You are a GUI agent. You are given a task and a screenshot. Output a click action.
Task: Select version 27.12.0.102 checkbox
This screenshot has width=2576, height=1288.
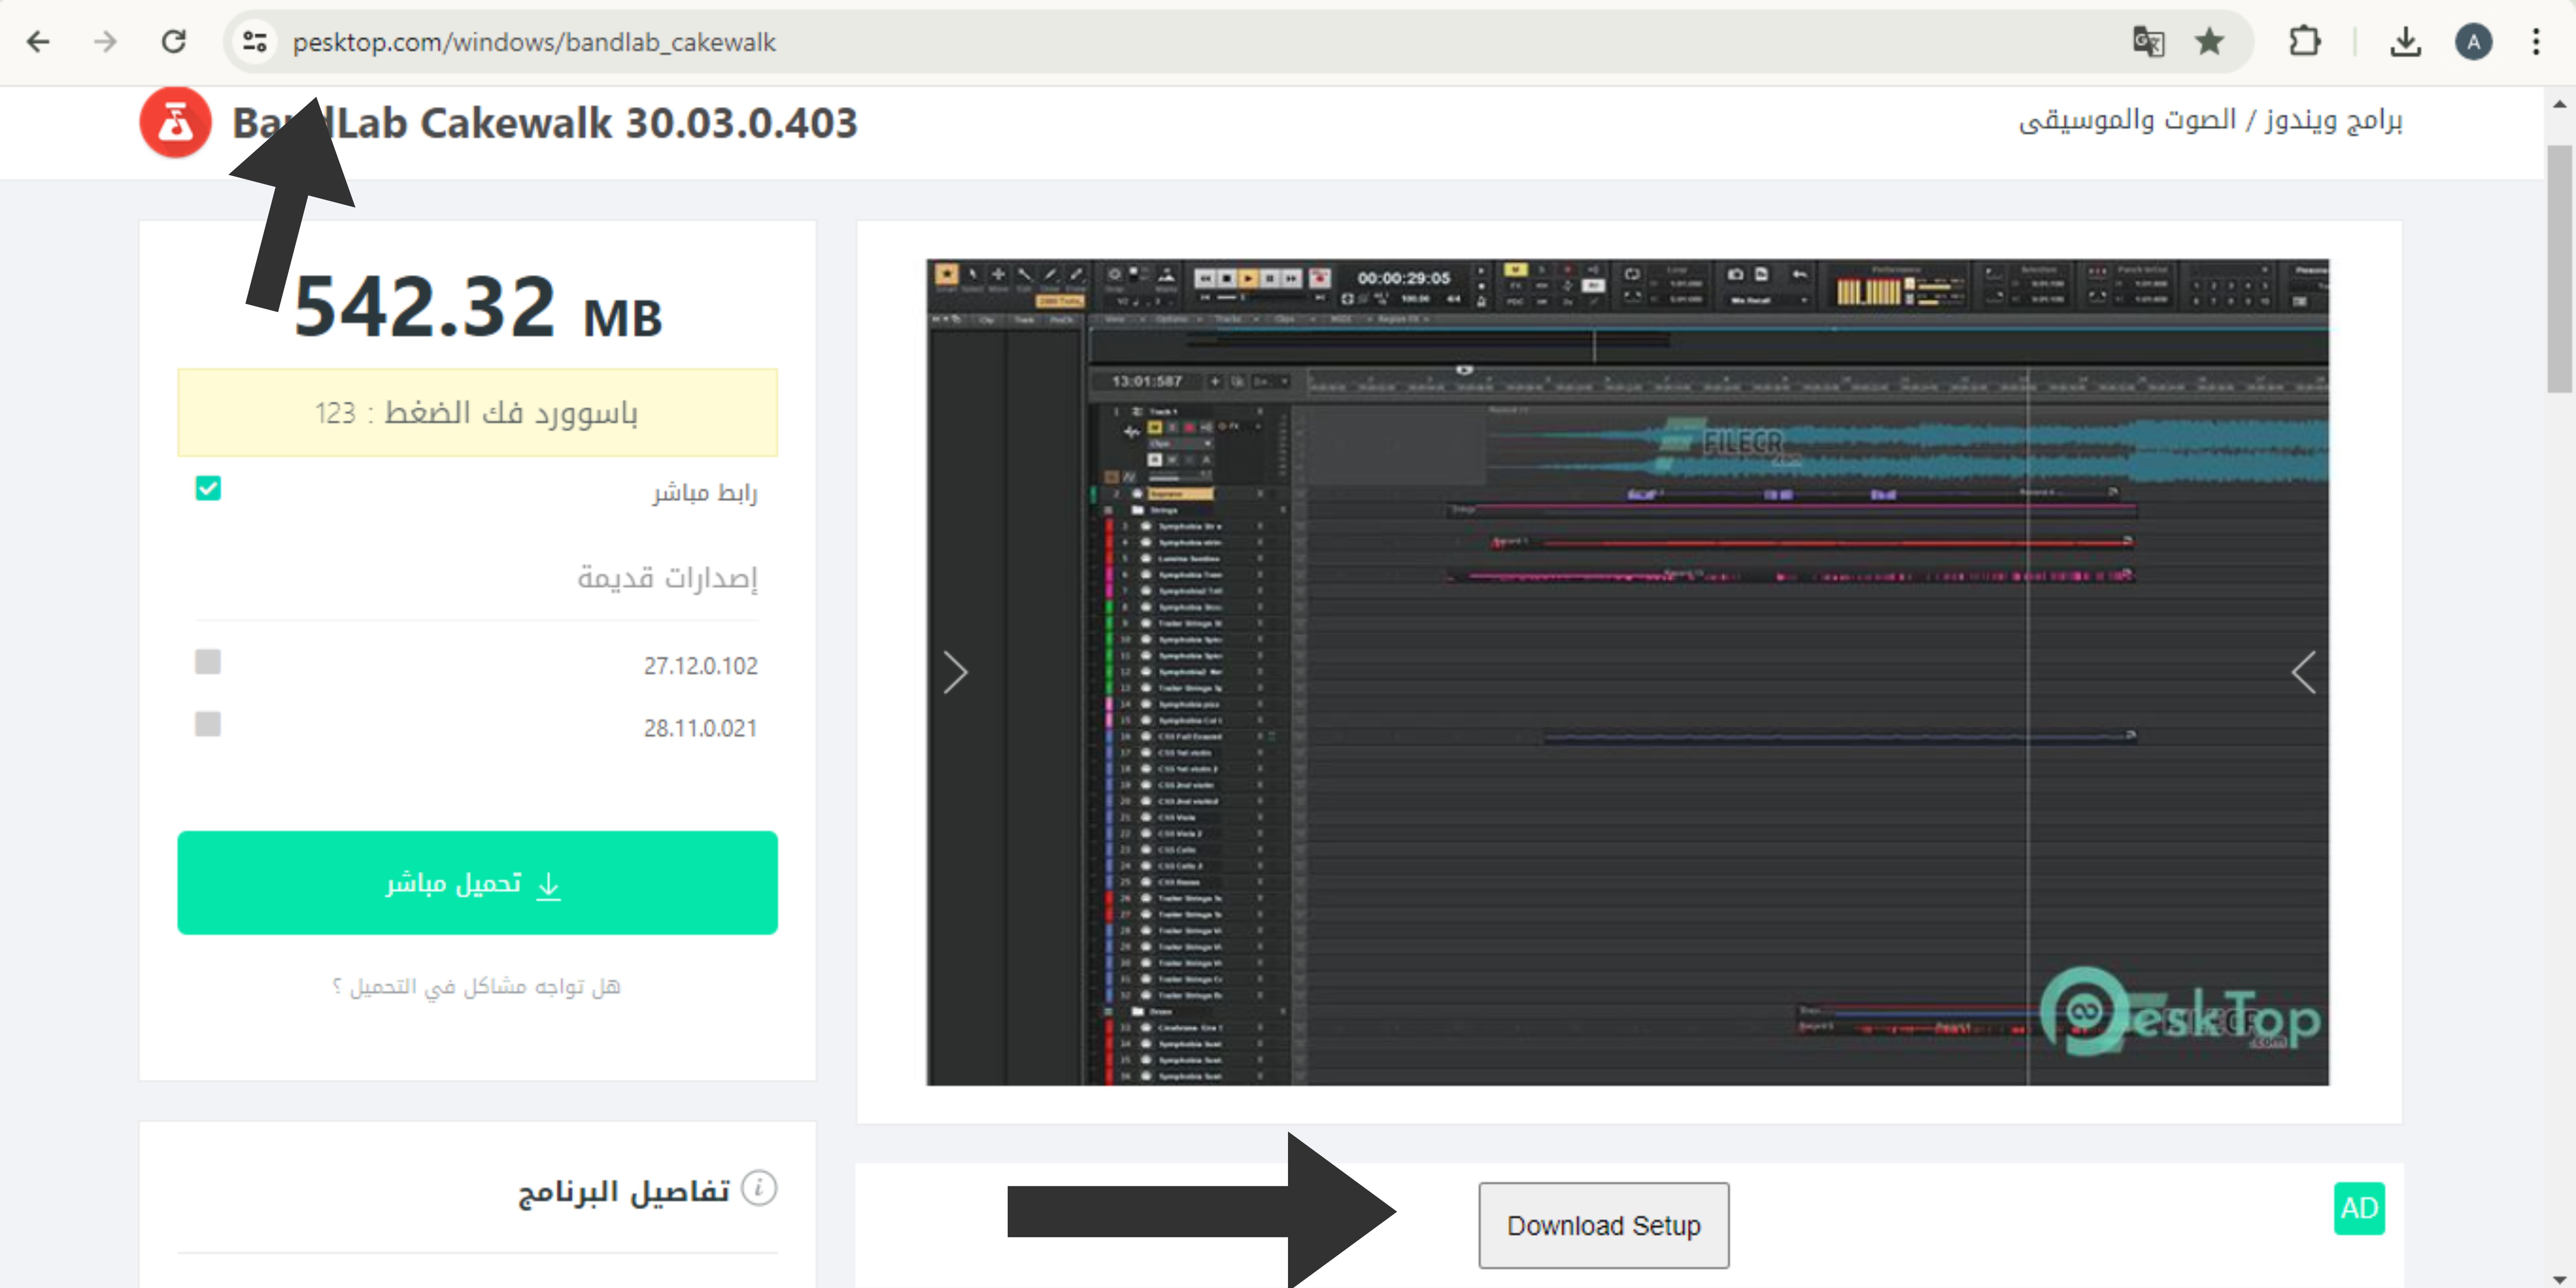208,662
